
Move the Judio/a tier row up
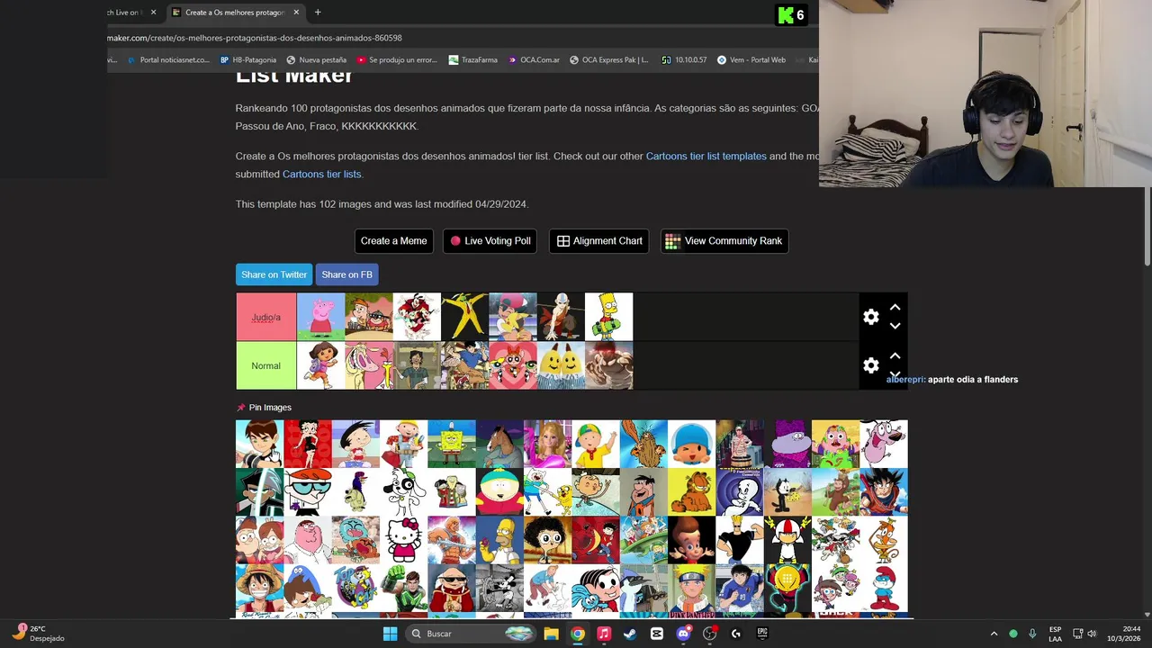895,308
